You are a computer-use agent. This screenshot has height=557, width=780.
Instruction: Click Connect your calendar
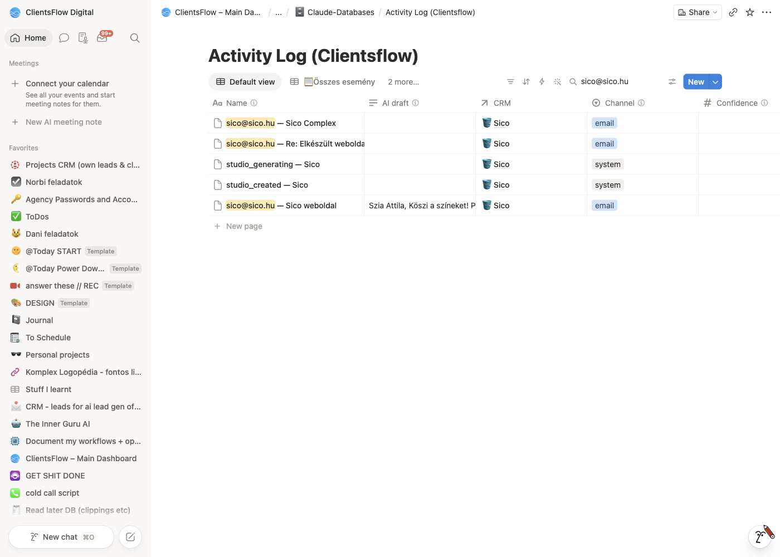(x=67, y=84)
